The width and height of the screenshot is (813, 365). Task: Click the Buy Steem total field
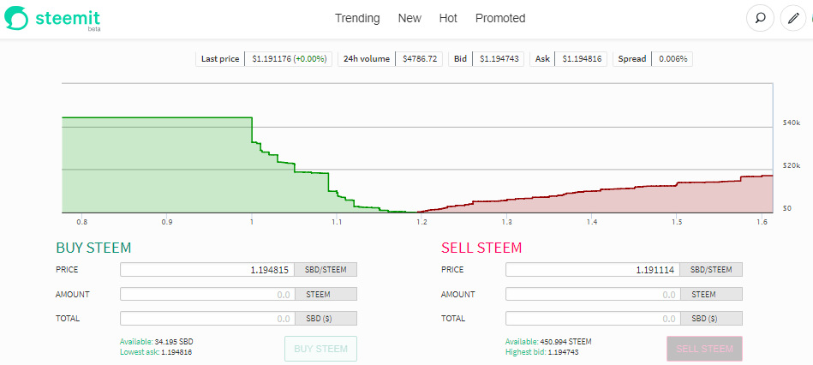coord(207,319)
